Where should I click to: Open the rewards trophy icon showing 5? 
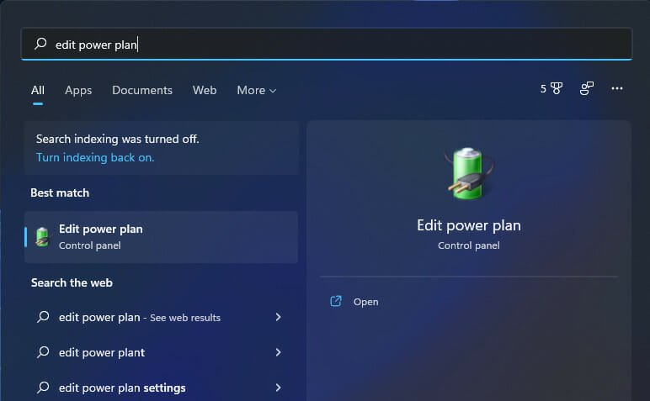[x=551, y=88]
